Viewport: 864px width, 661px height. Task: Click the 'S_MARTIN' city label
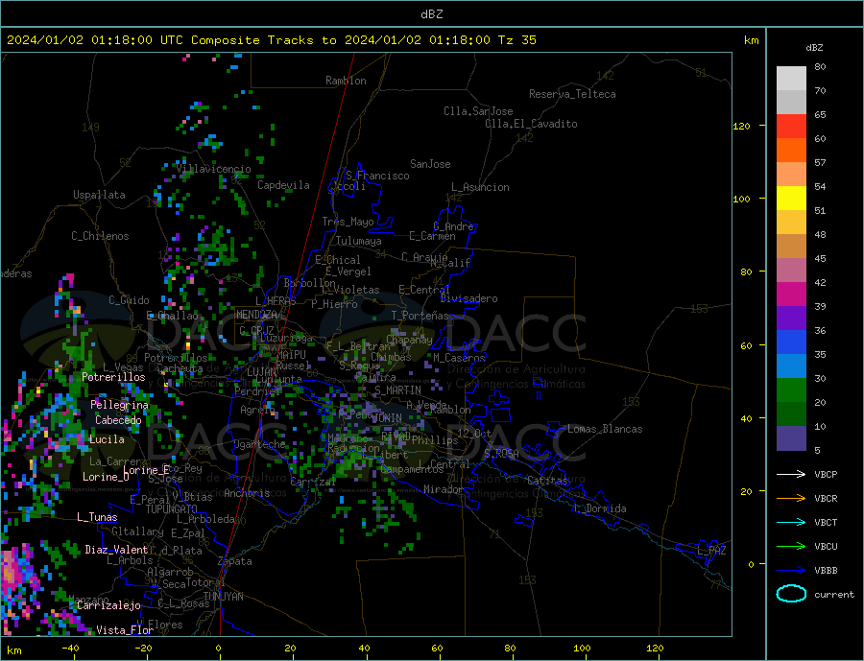pos(397,390)
